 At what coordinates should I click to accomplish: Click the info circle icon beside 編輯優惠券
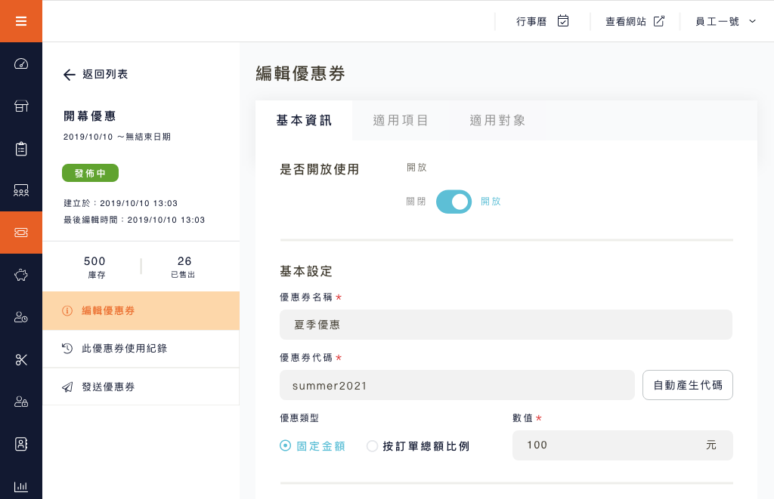pyautogui.click(x=67, y=310)
